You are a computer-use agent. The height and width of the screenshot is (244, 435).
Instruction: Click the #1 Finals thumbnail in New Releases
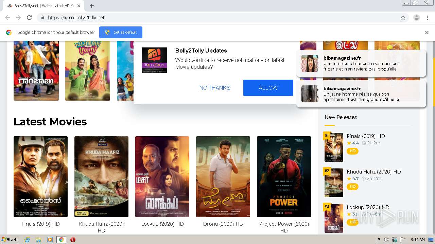(x=334, y=147)
